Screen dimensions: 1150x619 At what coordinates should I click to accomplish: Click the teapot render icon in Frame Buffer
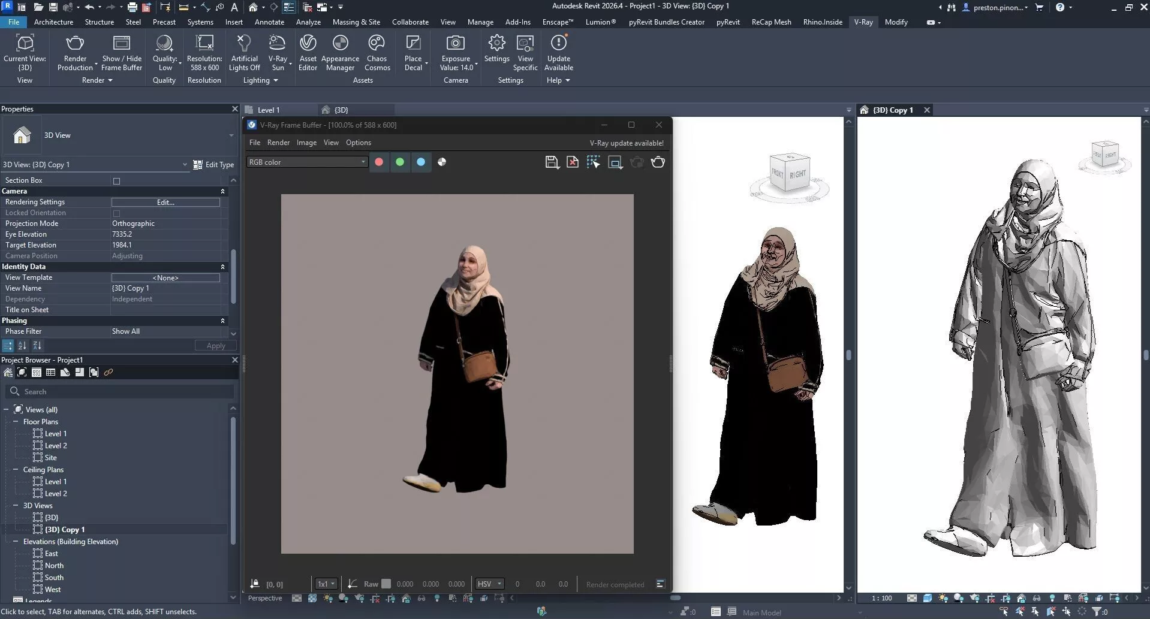(658, 162)
